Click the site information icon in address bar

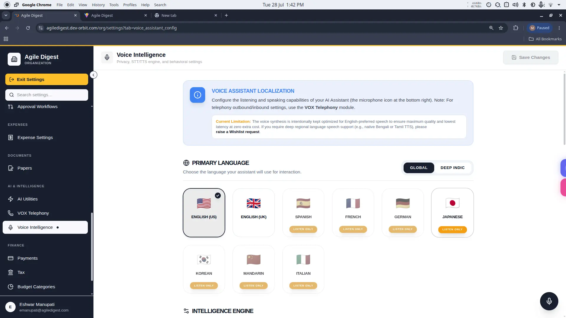[41, 28]
